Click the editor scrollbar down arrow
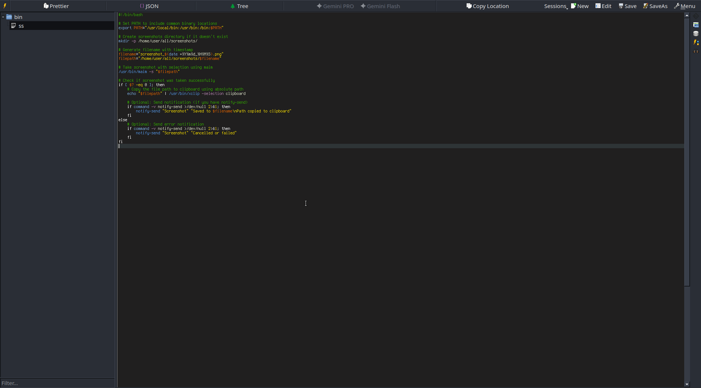The width and height of the screenshot is (701, 388). (x=687, y=384)
